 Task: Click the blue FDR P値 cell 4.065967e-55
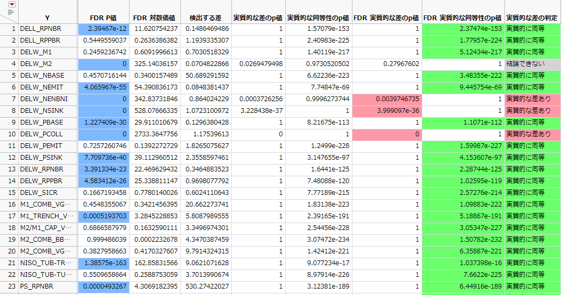pyautogui.click(x=103, y=87)
